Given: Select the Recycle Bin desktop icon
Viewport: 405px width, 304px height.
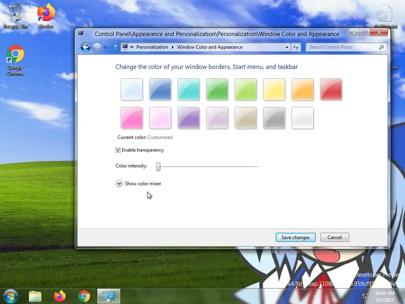Looking at the screenshot, I should [15, 16].
